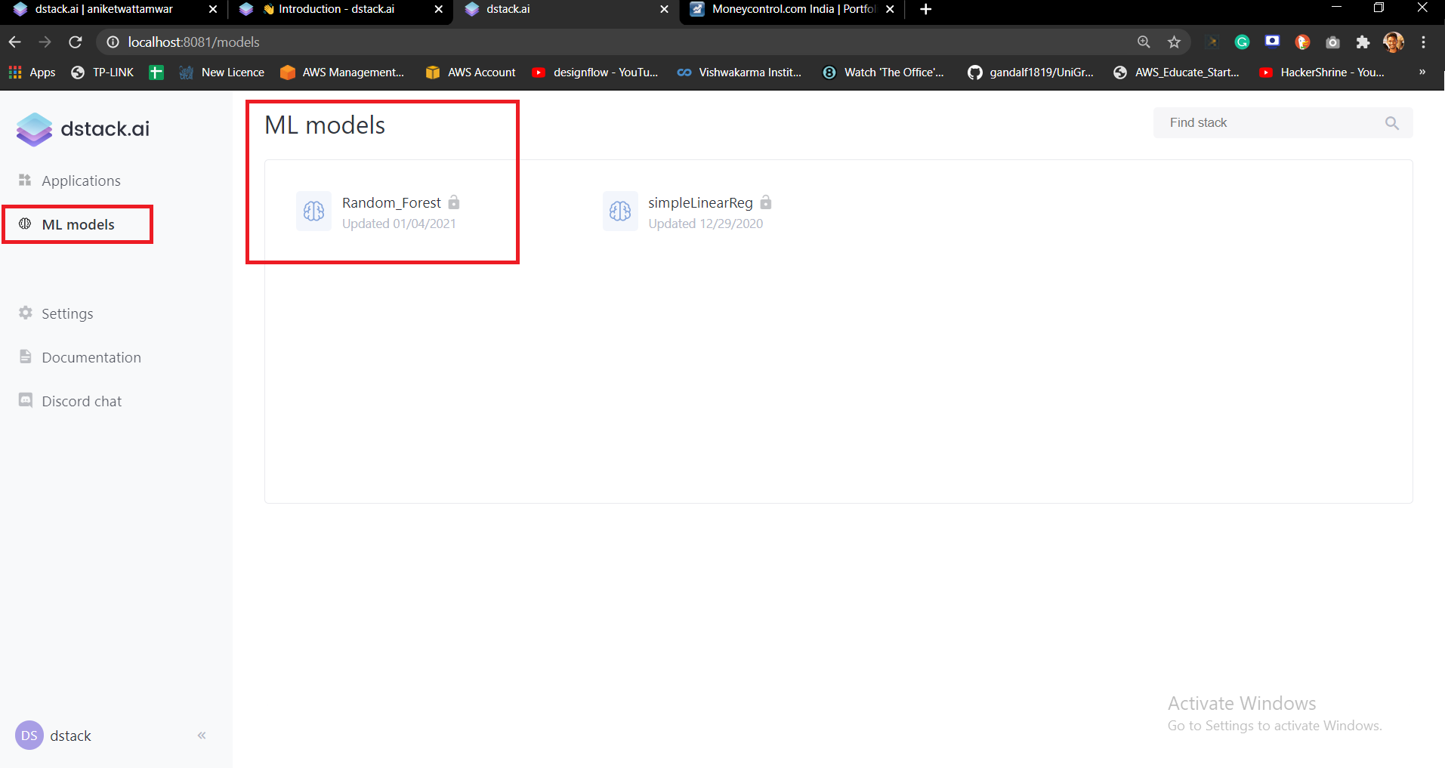
Task: Switch to the Introduction - dstack.ai tab
Action: 340,10
